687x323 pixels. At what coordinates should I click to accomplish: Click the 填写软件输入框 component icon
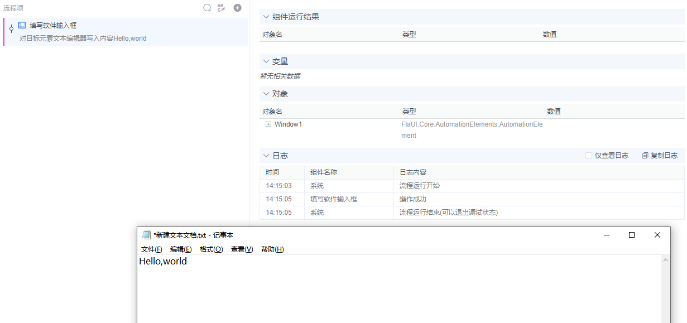point(21,25)
